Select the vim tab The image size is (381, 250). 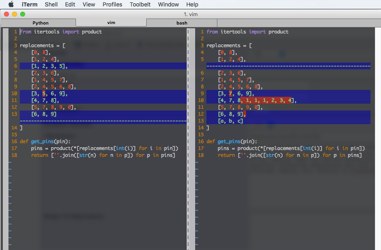(111, 23)
